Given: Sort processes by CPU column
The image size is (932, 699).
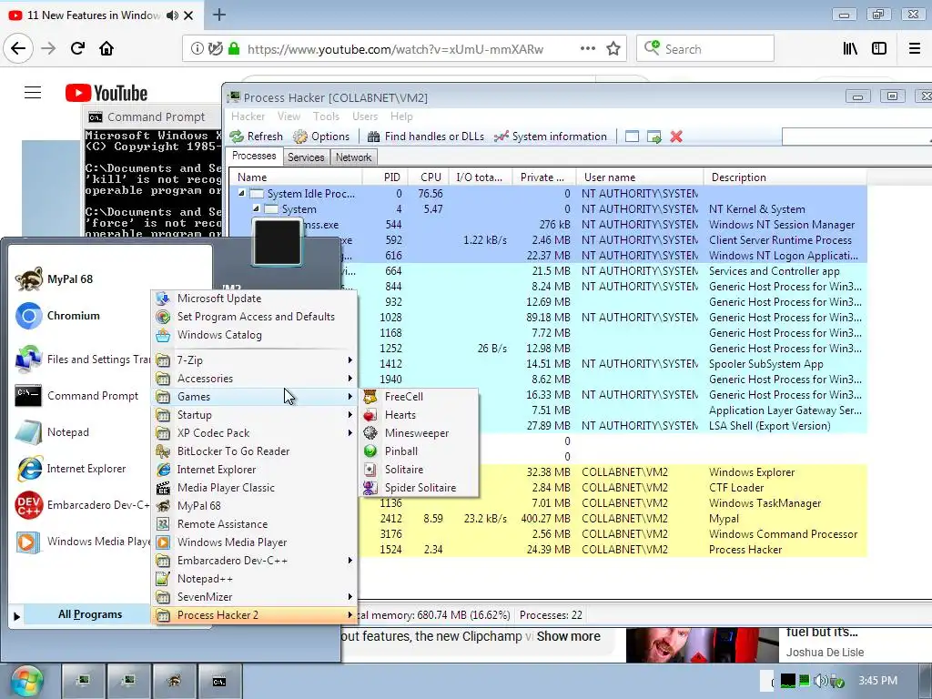Looking at the screenshot, I should pos(431,177).
